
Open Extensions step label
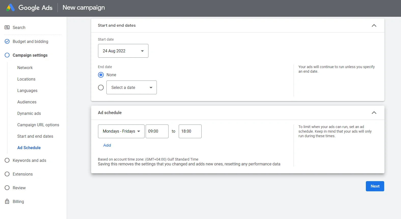point(23,174)
